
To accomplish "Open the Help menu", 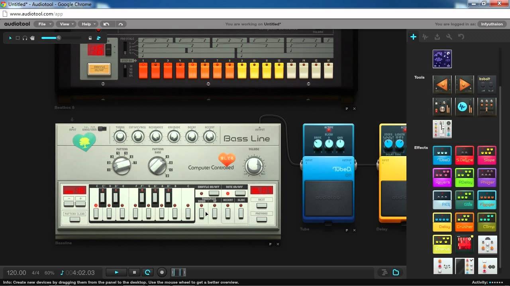I will pos(88,24).
